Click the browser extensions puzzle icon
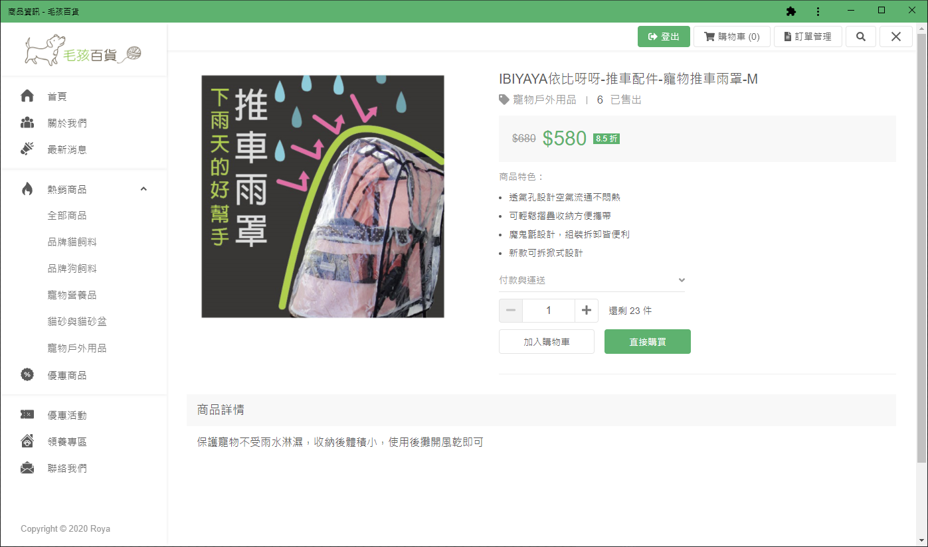Viewport: 928px width, 547px height. (790, 11)
